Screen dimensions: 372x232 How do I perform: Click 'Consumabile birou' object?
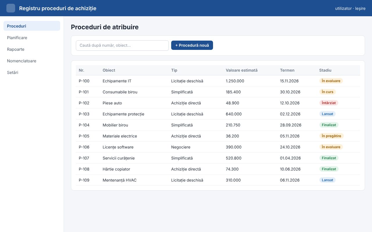click(x=120, y=92)
